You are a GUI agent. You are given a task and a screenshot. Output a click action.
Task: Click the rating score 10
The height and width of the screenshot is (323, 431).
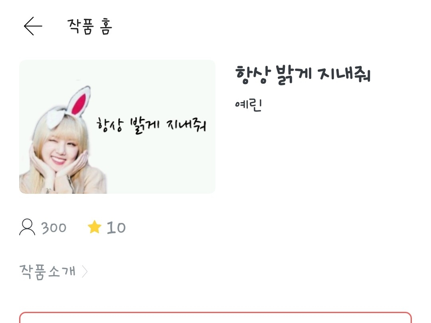click(116, 228)
